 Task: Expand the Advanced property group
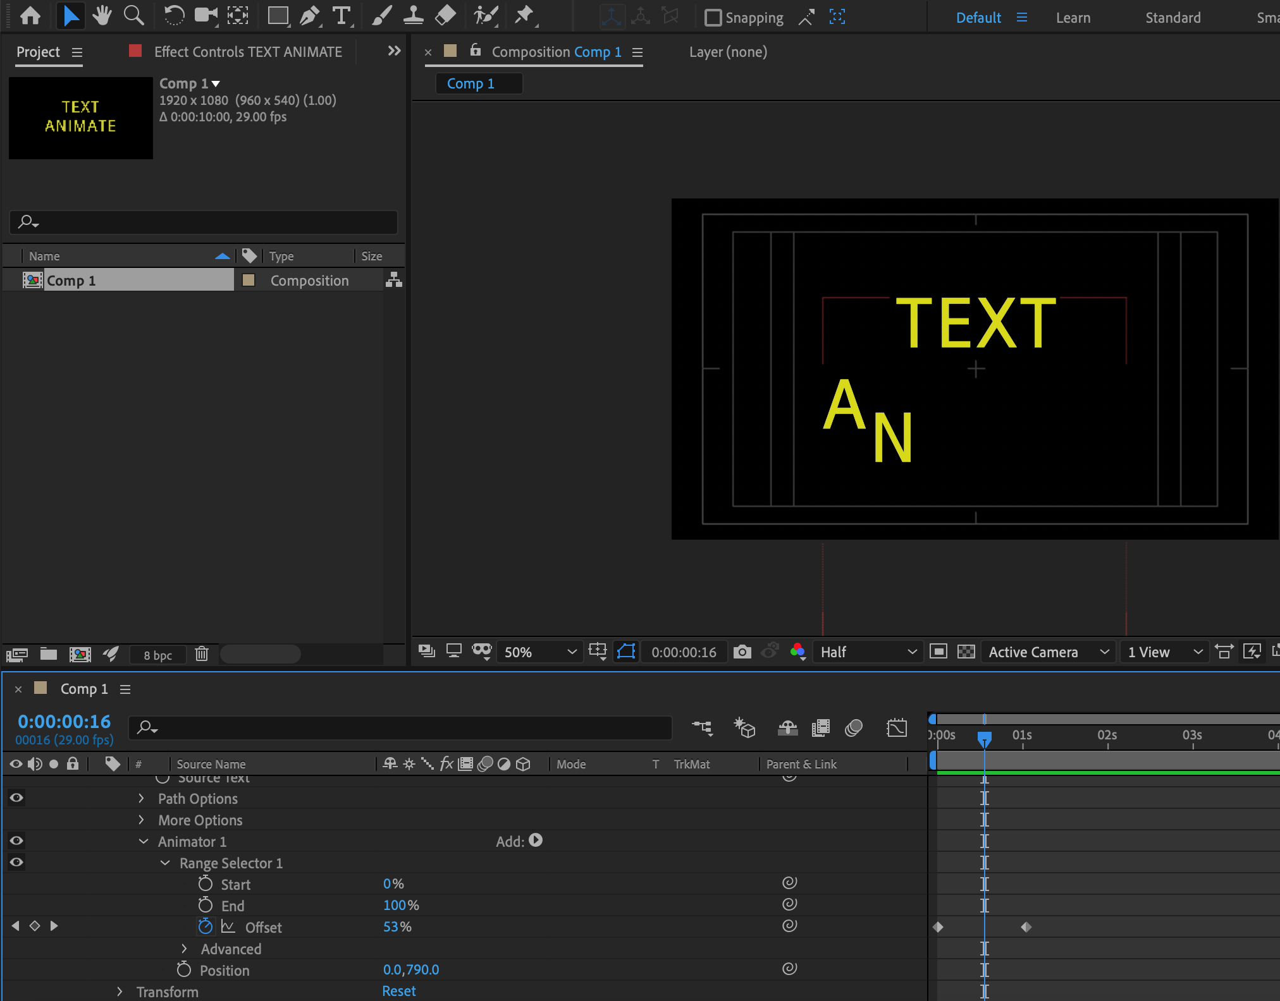184,949
